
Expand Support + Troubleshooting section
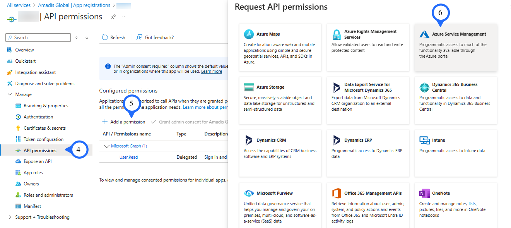[x=10, y=217]
